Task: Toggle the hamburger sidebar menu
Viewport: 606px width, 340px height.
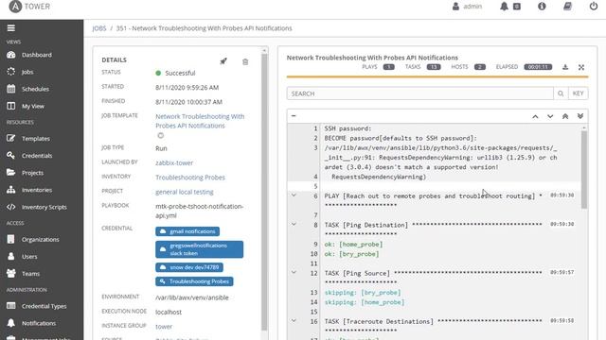Action: [x=10, y=28]
